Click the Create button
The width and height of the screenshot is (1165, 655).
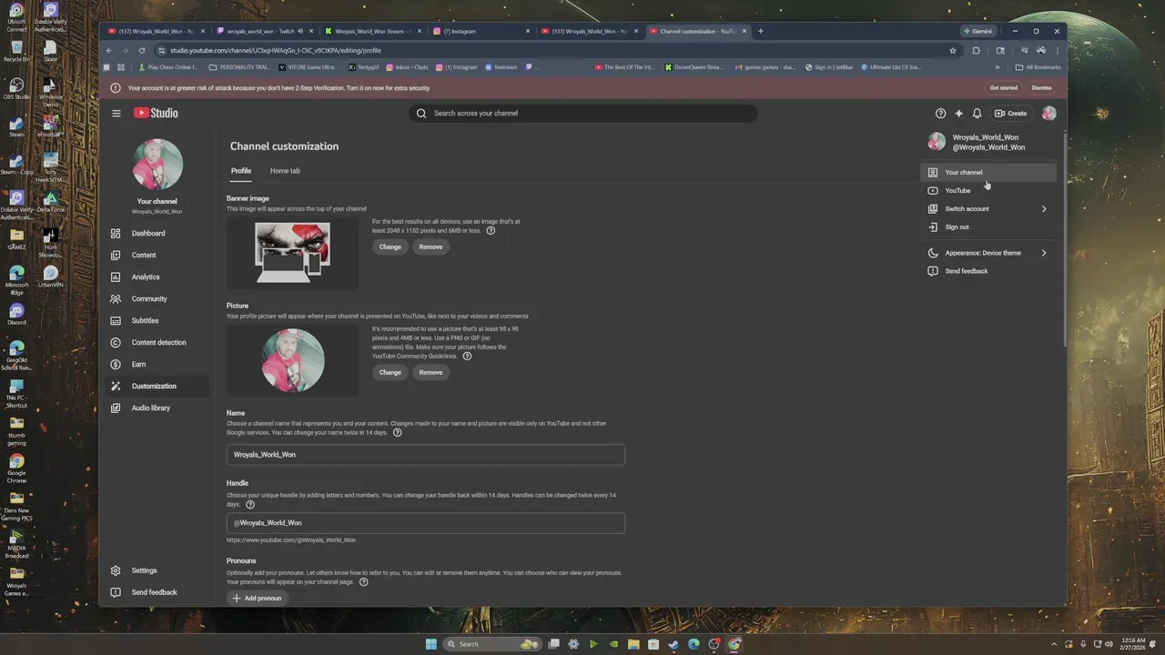(x=1011, y=114)
